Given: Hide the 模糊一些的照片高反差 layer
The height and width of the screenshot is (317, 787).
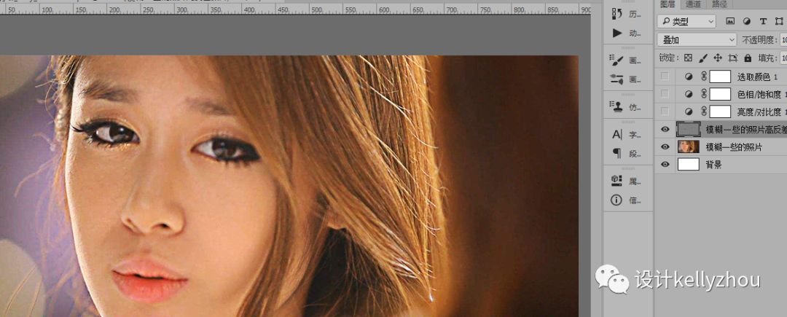Looking at the screenshot, I should [x=665, y=130].
